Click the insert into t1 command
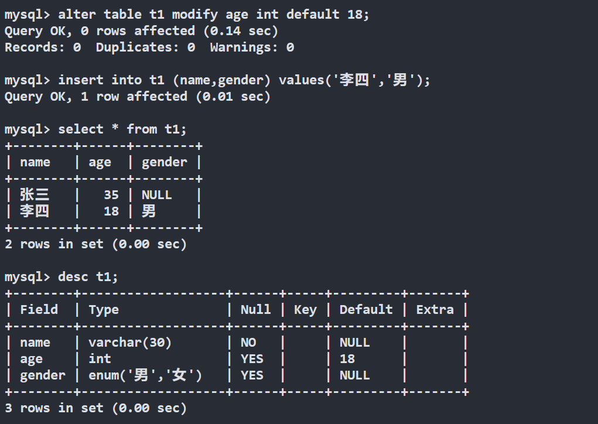598x424 pixels. pos(244,80)
